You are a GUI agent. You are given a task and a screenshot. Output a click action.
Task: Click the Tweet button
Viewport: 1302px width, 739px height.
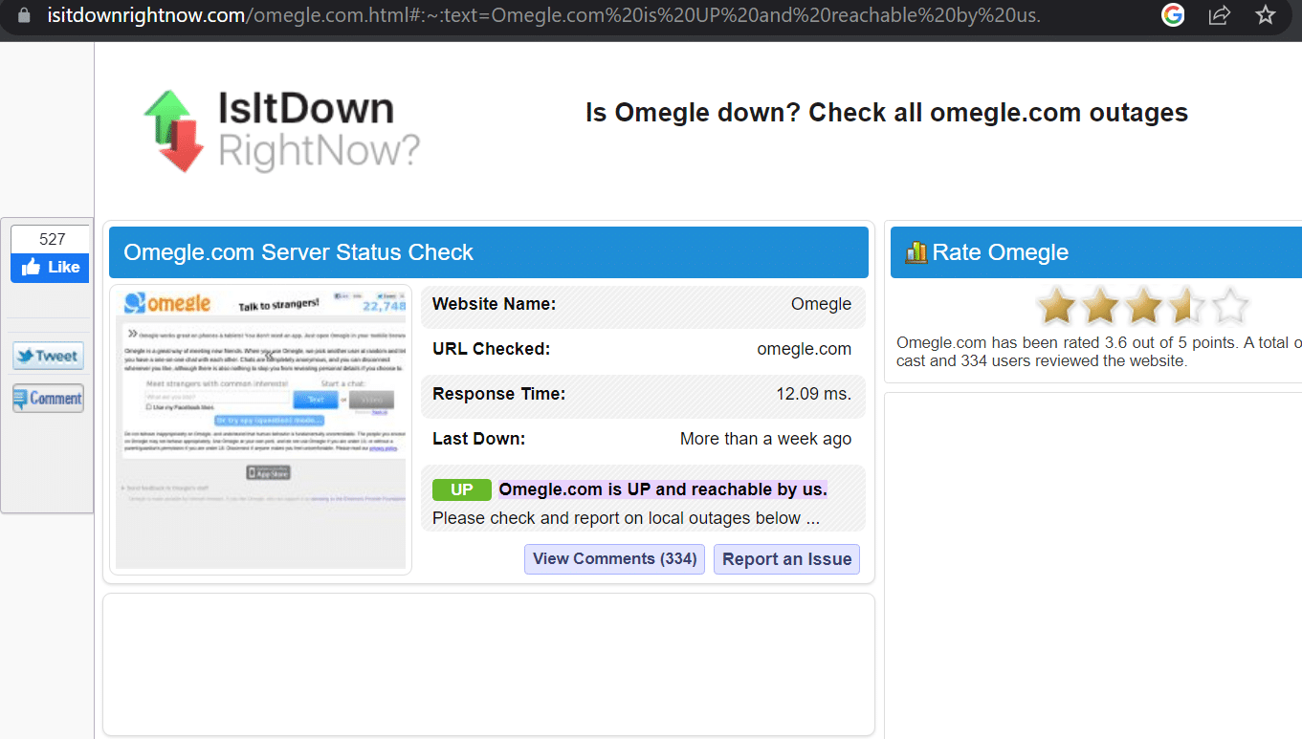[48, 357]
